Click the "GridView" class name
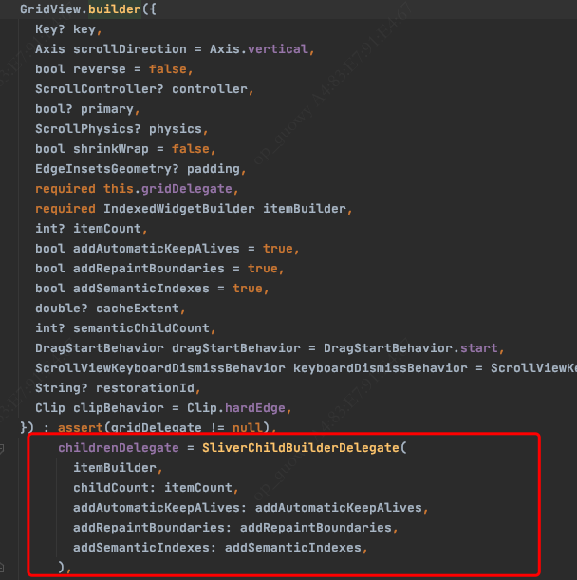 pos(50,9)
